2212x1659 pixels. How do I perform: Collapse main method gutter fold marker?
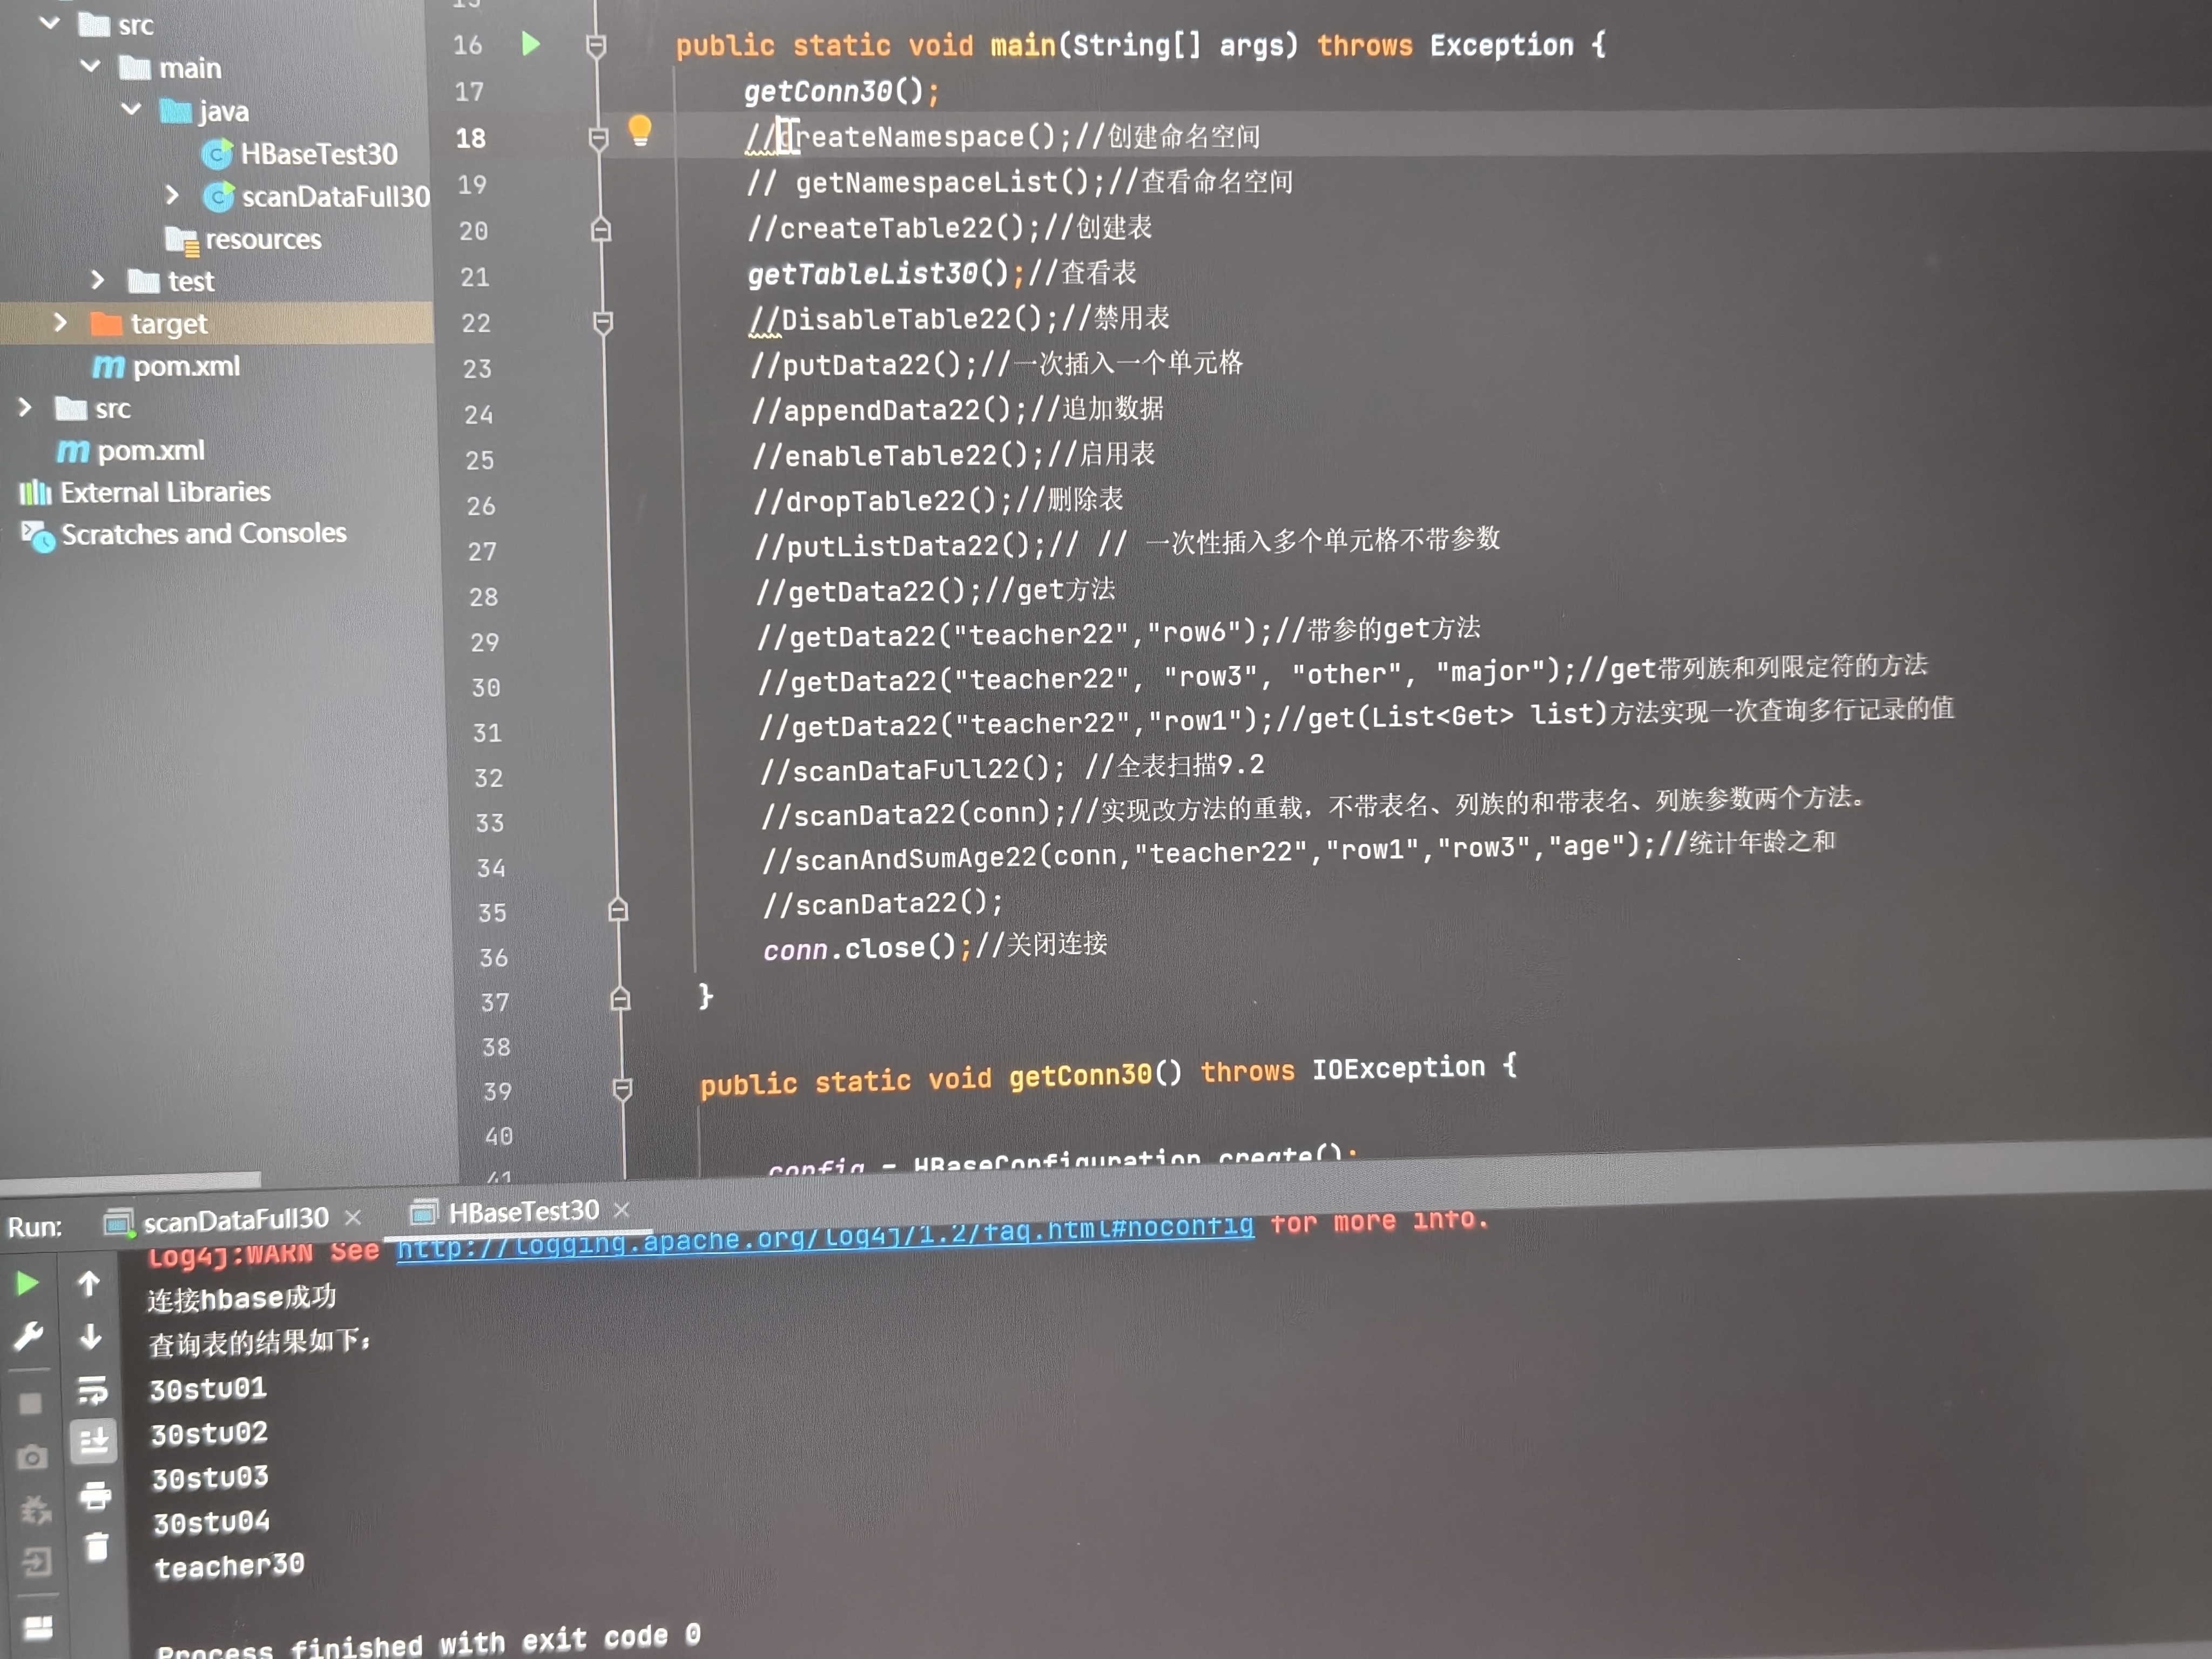pyautogui.click(x=596, y=46)
